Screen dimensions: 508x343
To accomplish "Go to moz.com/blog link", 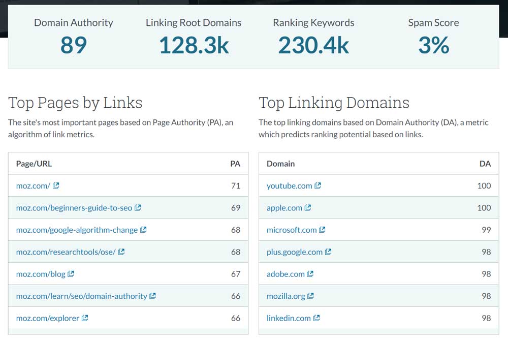I will 41,274.
